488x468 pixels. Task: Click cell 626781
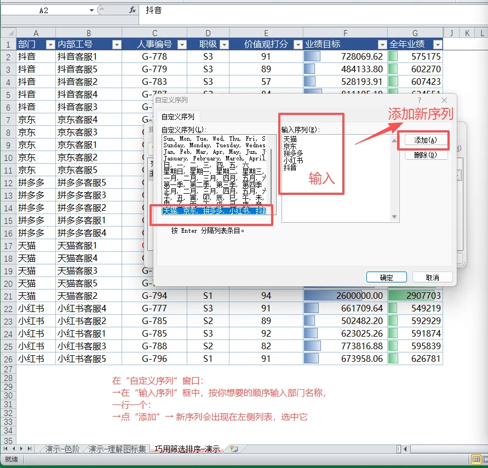pyautogui.click(x=415, y=359)
